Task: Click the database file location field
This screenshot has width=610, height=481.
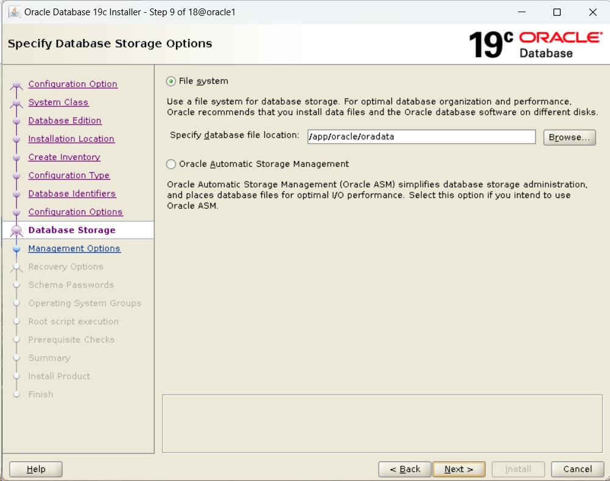Action: pos(421,137)
